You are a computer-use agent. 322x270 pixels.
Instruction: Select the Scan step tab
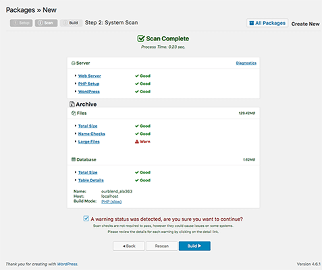(x=46, y=23)
